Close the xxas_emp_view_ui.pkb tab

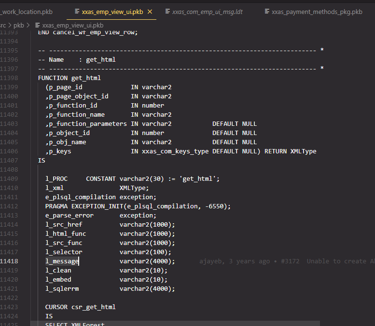[x=150, y=11]
